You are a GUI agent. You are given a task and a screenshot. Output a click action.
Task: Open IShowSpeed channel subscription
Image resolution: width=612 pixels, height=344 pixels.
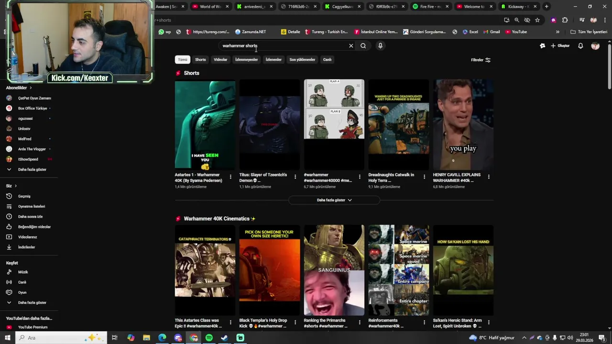[29, 160]
